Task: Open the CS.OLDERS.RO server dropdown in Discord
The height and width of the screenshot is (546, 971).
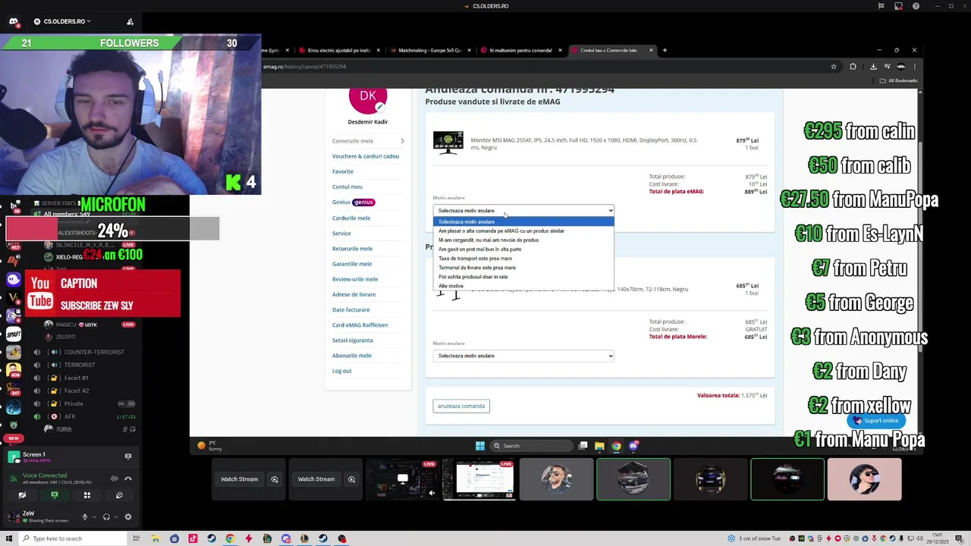Action: click(68, 21)
